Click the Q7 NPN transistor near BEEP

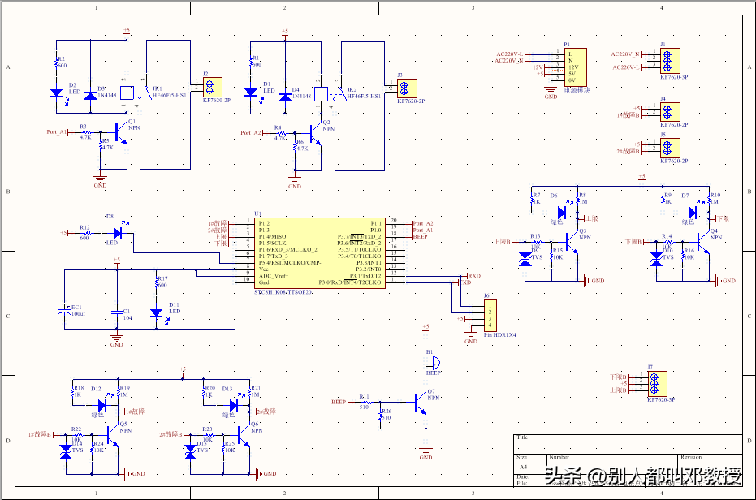coord(420,401)
